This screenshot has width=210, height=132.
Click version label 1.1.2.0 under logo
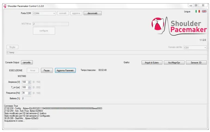pyautogui.click(x=203, y=40)
